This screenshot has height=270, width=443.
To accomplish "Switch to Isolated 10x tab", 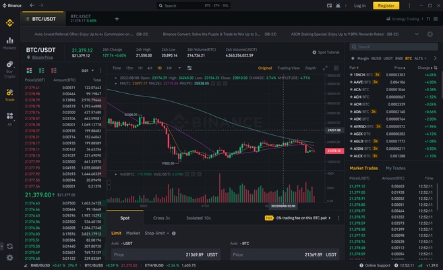I will pos(198,218).
